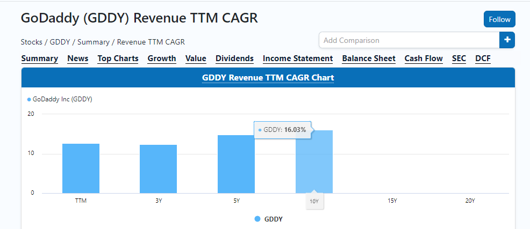Click the TTM bar in the chart
The width and height of the screenshot is (530, 229).
81,168
